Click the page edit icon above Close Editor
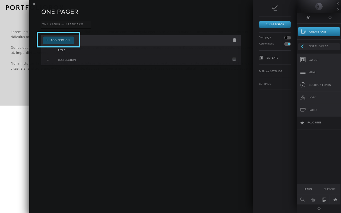This screenshot has height=213, width=341. 275,8
